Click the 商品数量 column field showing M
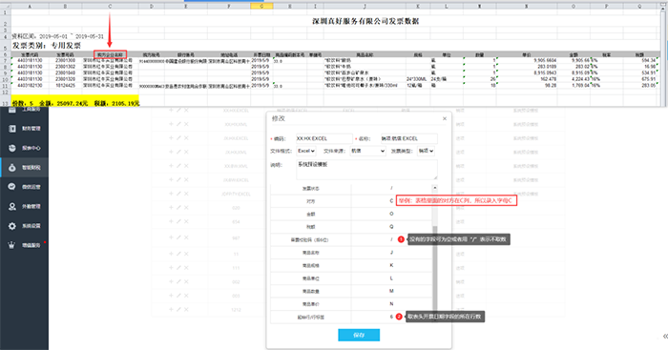Screen dimensions: 668x350 (x=391, y=291)
